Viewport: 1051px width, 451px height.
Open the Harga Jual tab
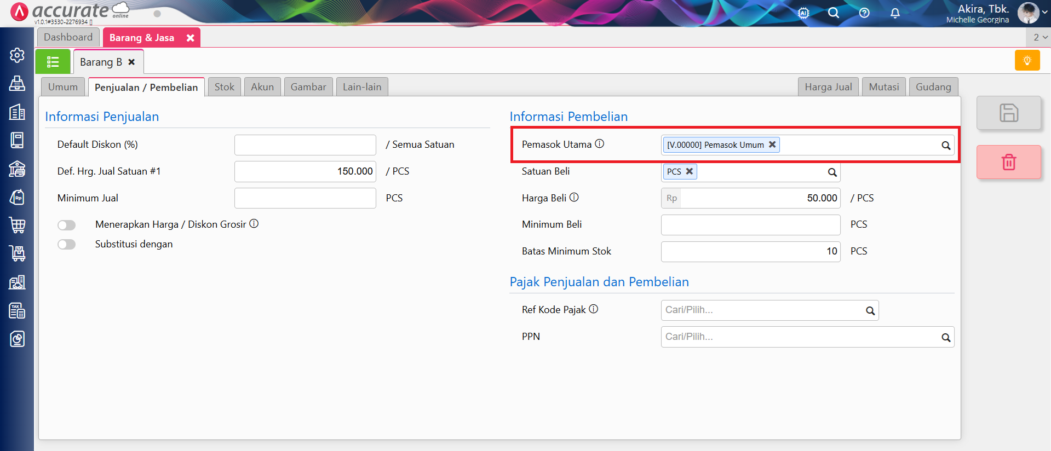tap(828, 87)
